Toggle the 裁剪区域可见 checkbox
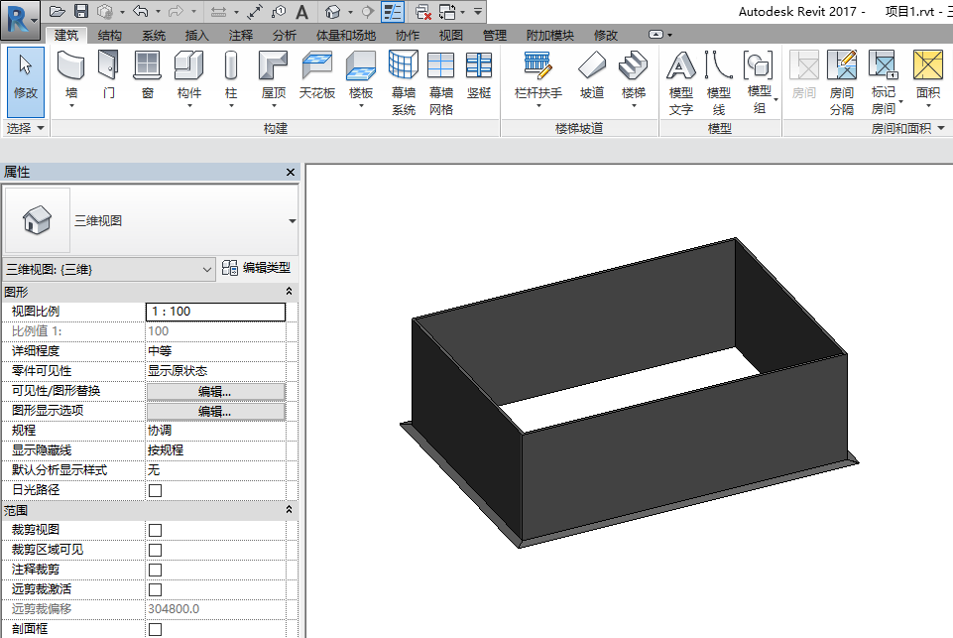The width and height of the screenshot is (953, 638). [156, 550]
